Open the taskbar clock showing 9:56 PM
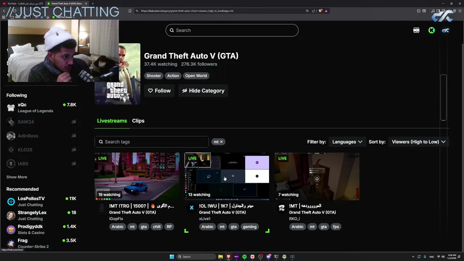 coord(452,257)
